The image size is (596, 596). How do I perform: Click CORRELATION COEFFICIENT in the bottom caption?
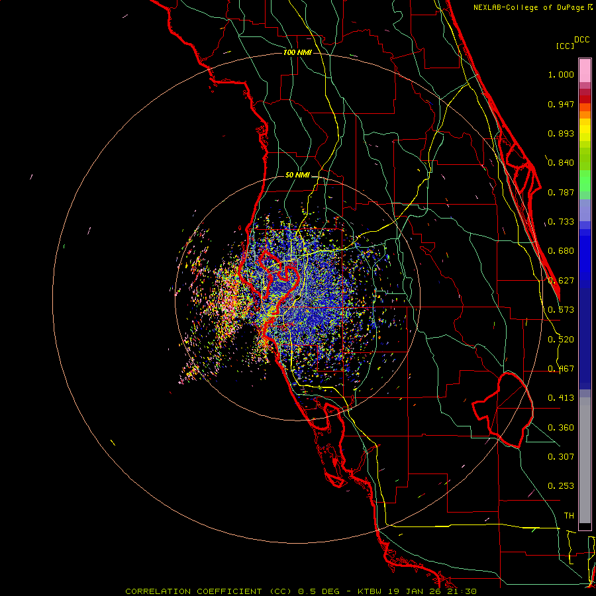(193, 591)
